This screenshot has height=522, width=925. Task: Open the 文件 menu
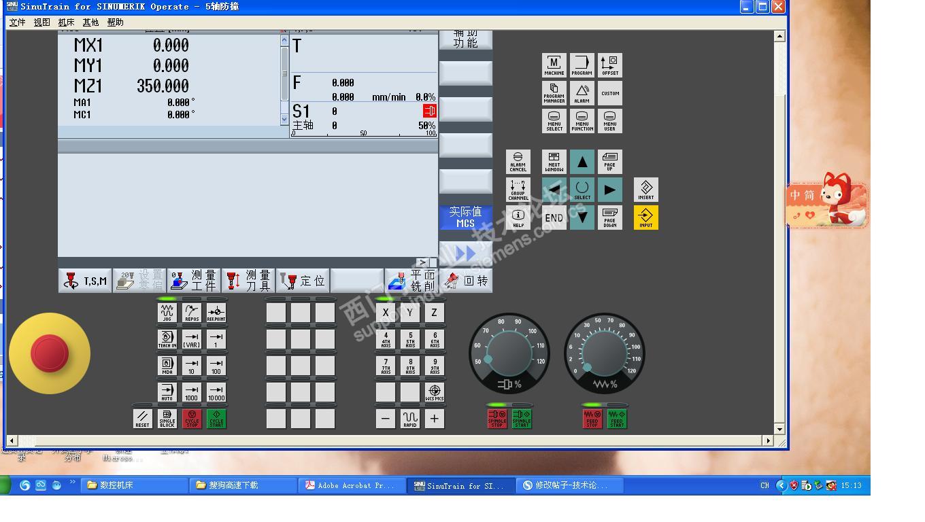[17, 22]
